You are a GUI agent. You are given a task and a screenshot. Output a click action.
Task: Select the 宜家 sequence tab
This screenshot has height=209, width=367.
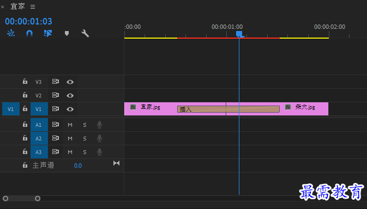18,7
